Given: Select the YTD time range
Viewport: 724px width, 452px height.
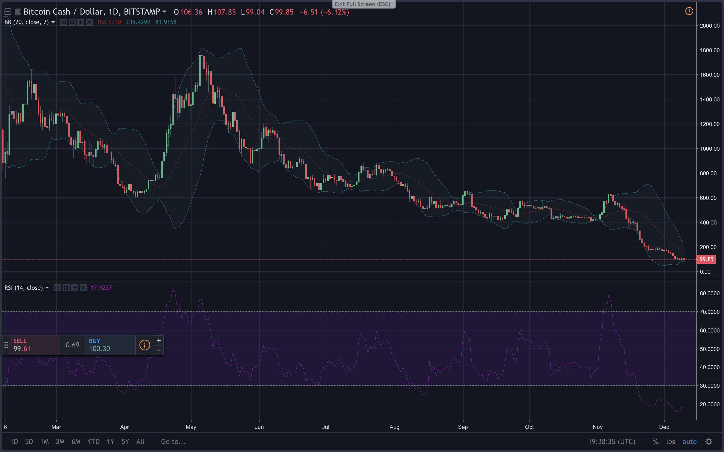Looking at the screenshot, I should tap(93, 441).
